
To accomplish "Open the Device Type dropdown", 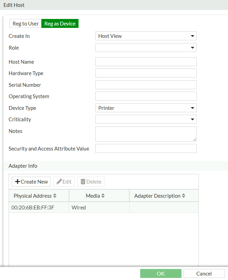I will pyautogui.click(x=146, y=108).
